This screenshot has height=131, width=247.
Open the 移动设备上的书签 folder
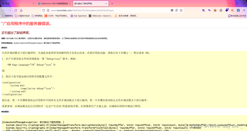coord(237,16)
